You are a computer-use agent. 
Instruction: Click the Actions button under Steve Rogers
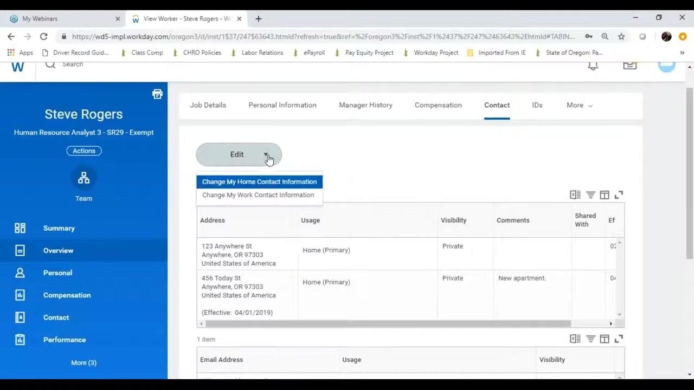pyautogui.click(x=84, y=151)
